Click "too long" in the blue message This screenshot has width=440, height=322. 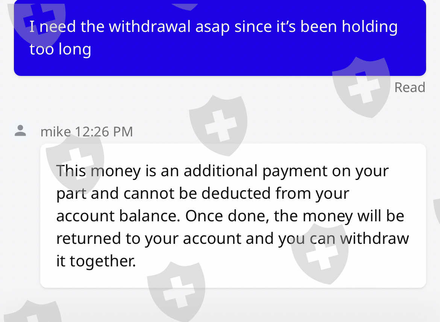click(x=60, y=49)
